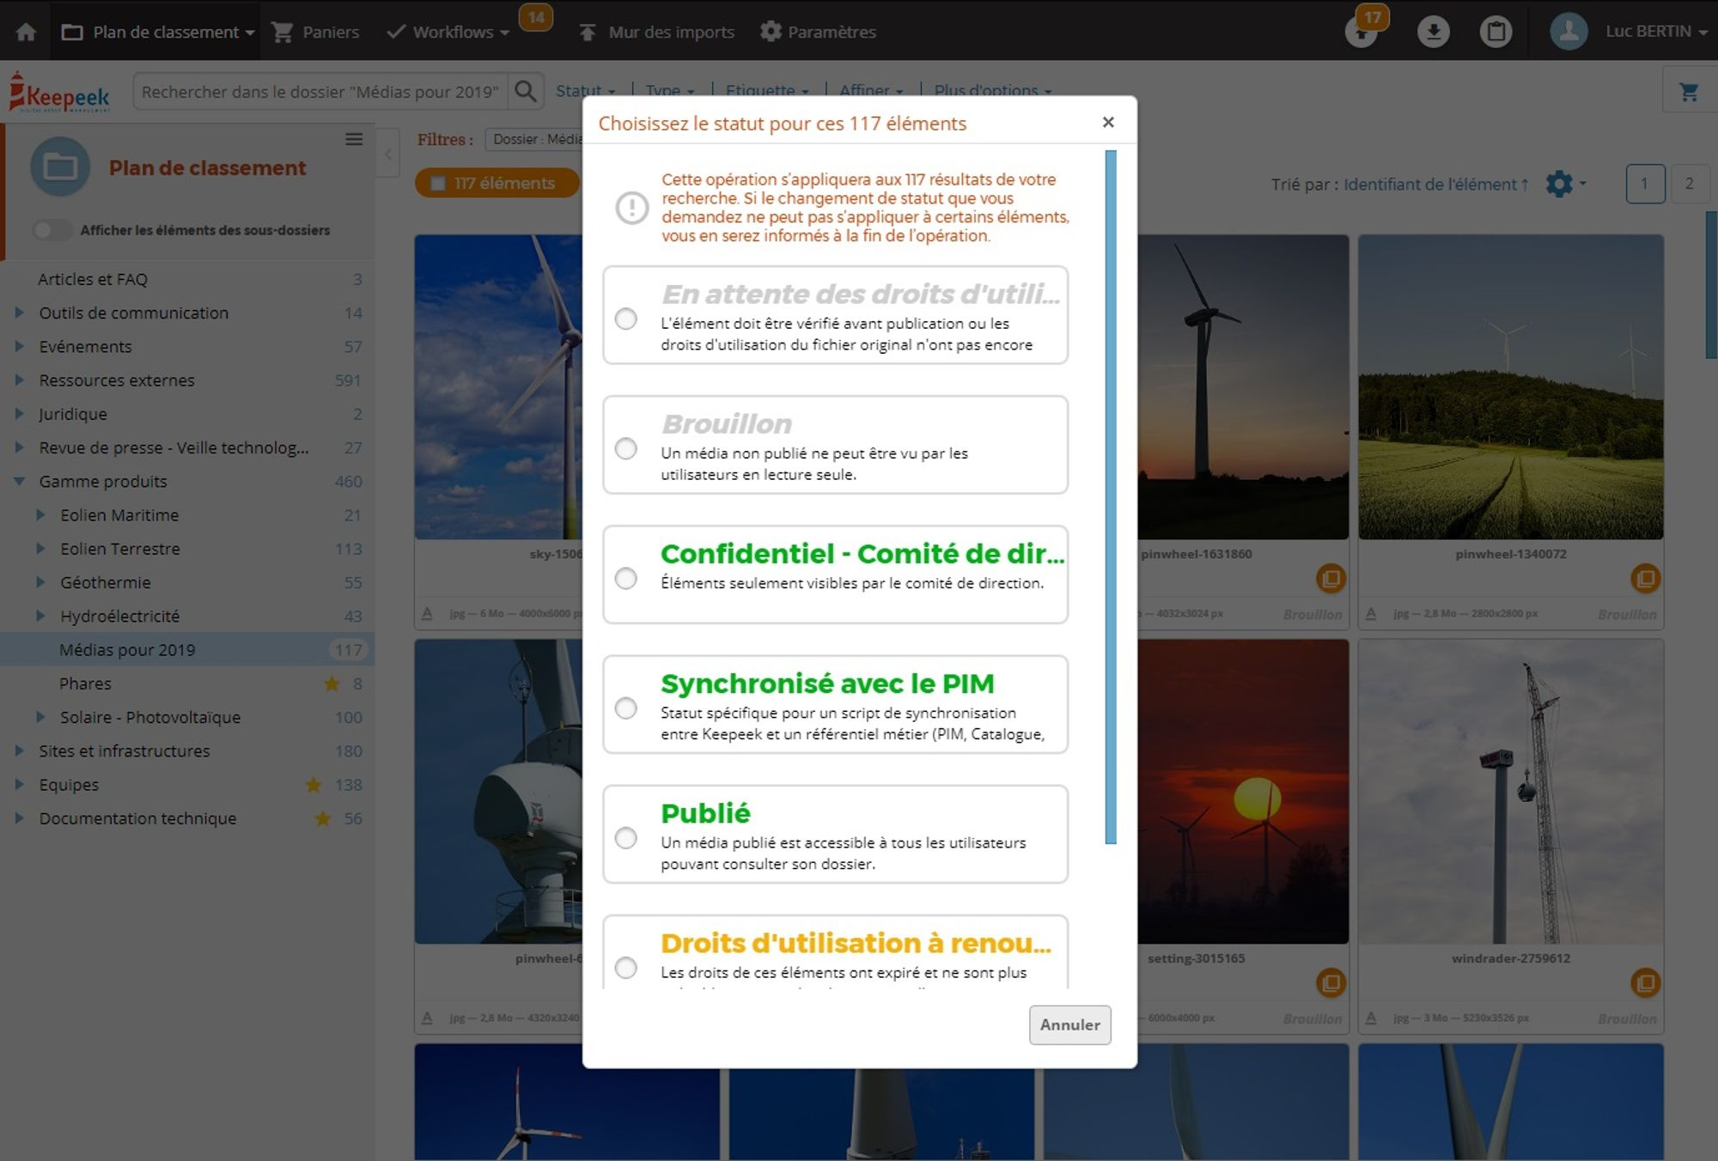Expand the Solaire - Photovoltaïque subfolder
Viewport: 1718px width, 1161px height.
[40, 717]
